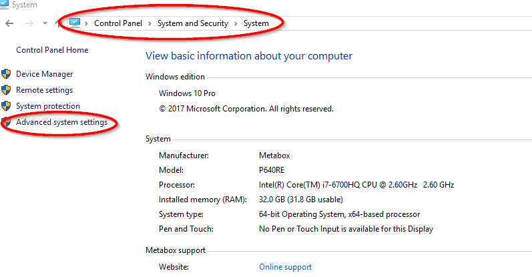The width and height of the screenshot is (532, 277).
Task: Click the 'P640RE' model value
Action: [x=272, y=170]
